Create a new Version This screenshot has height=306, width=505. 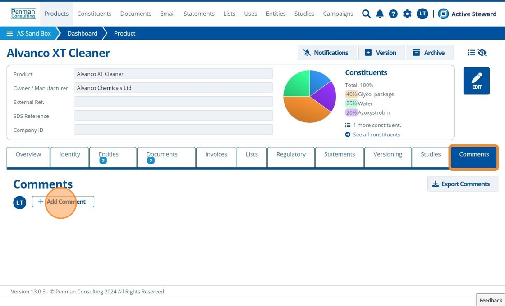pos(381,53)
